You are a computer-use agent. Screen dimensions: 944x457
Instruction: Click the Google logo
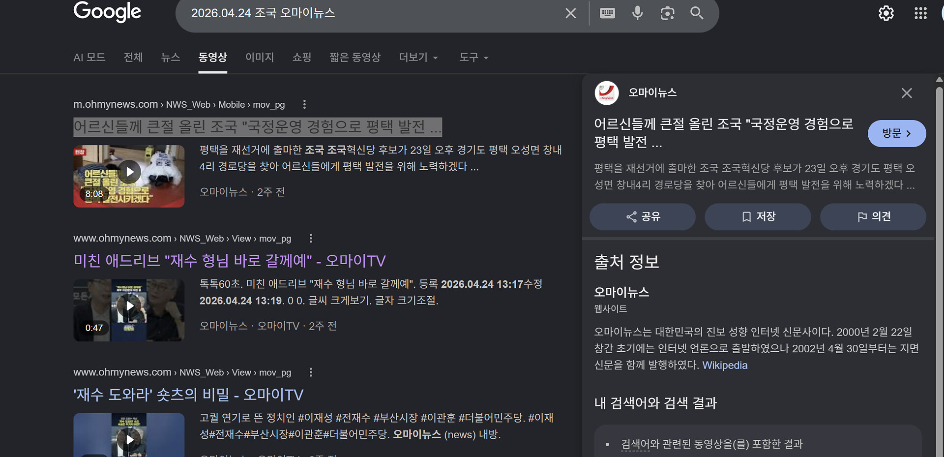pyautogui.click(x=107, y=12)
